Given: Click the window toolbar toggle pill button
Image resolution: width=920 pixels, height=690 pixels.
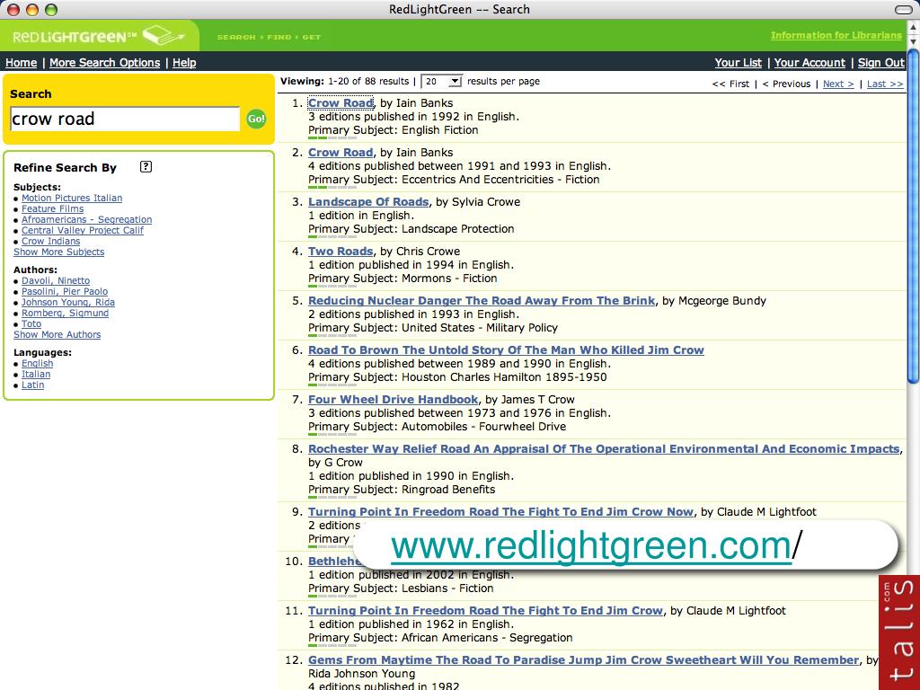Looking at the screenshot, I should 903,9.
